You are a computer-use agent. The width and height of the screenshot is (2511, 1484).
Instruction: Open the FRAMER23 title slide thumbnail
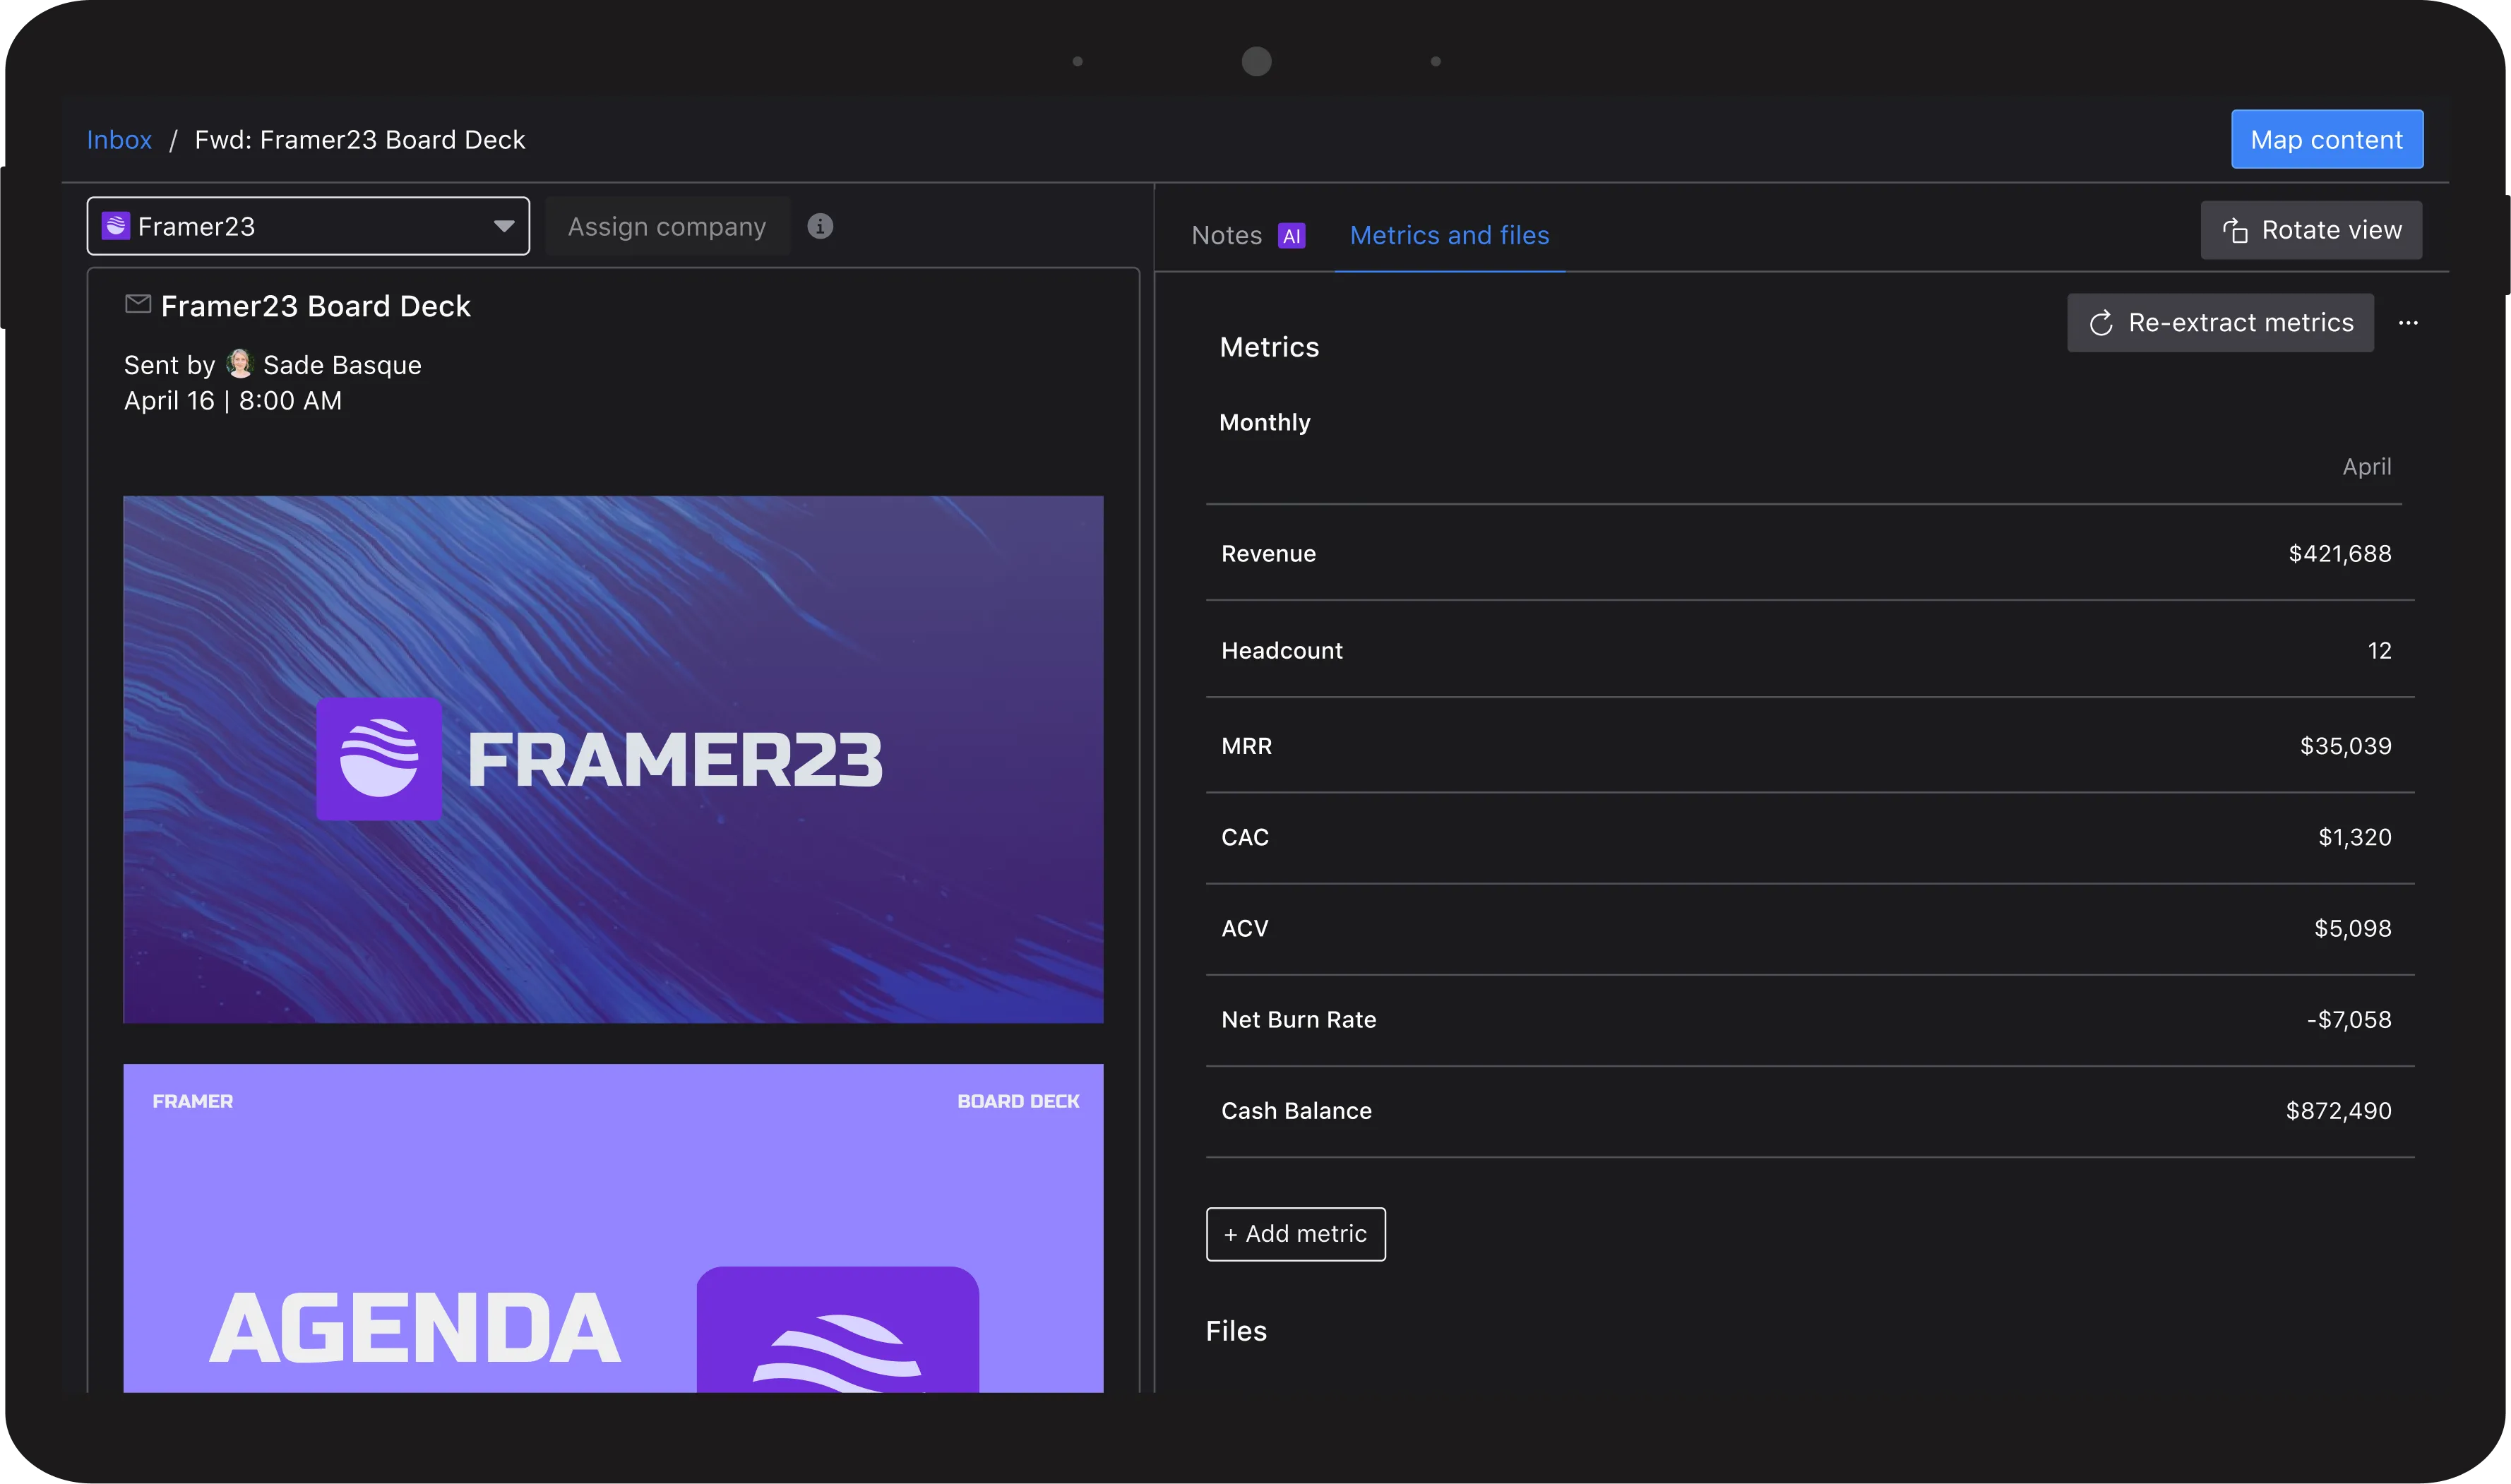[613, 759]
